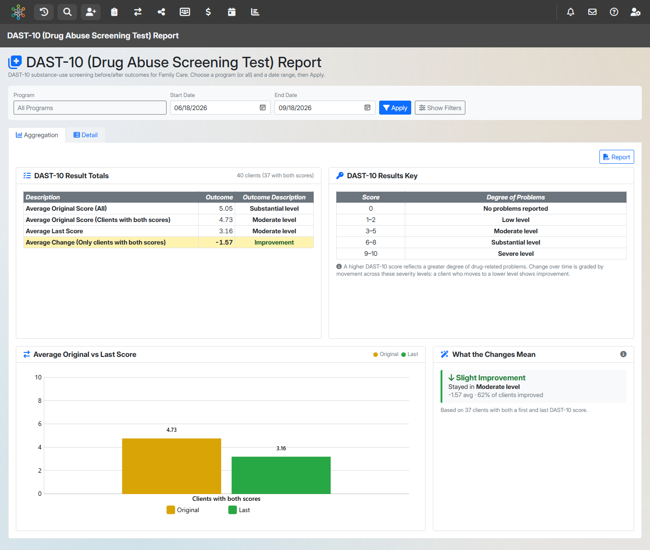Image resolution: width=650 pixels, height=550 pixels.
Task: Click the Slight Improvement heading
Action: pyautogui.click(x=487, y=378)
